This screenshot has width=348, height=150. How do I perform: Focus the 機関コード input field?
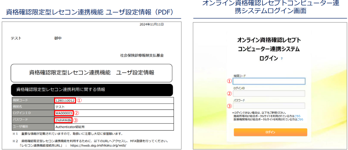269,81
